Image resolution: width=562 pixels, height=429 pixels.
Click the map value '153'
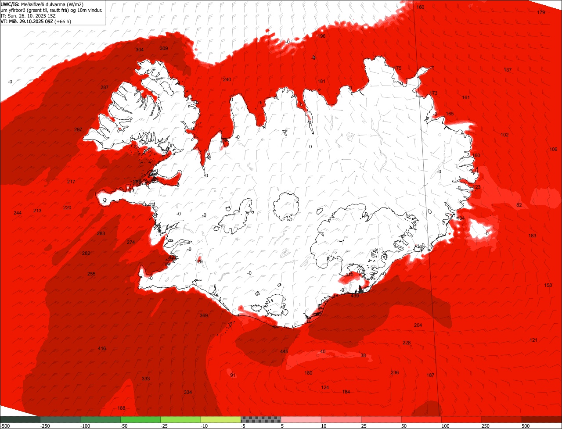548,285
